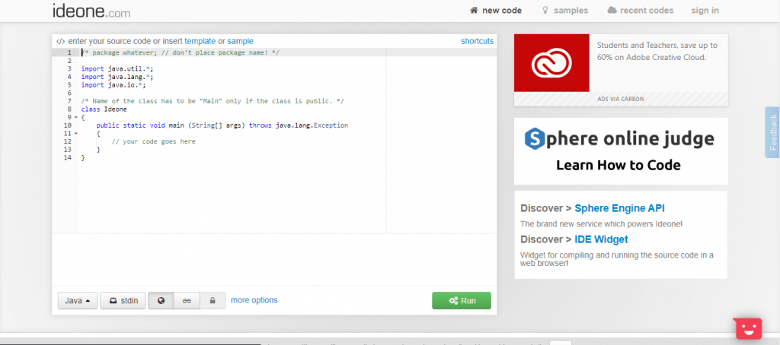
Task: Click the shortcuts link above editor
Action: click(477, 41)
